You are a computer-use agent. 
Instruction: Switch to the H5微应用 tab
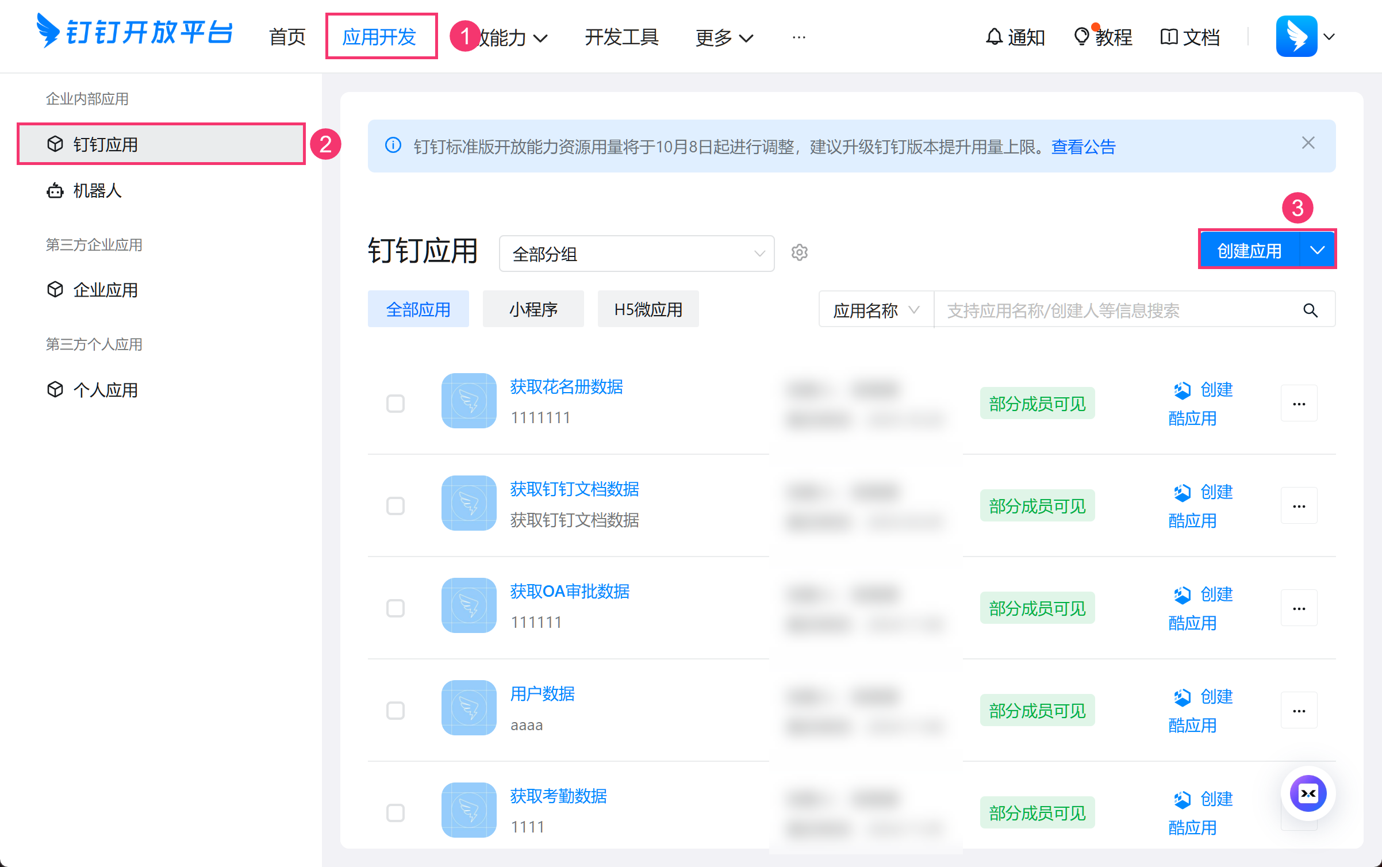coord(648,309)
